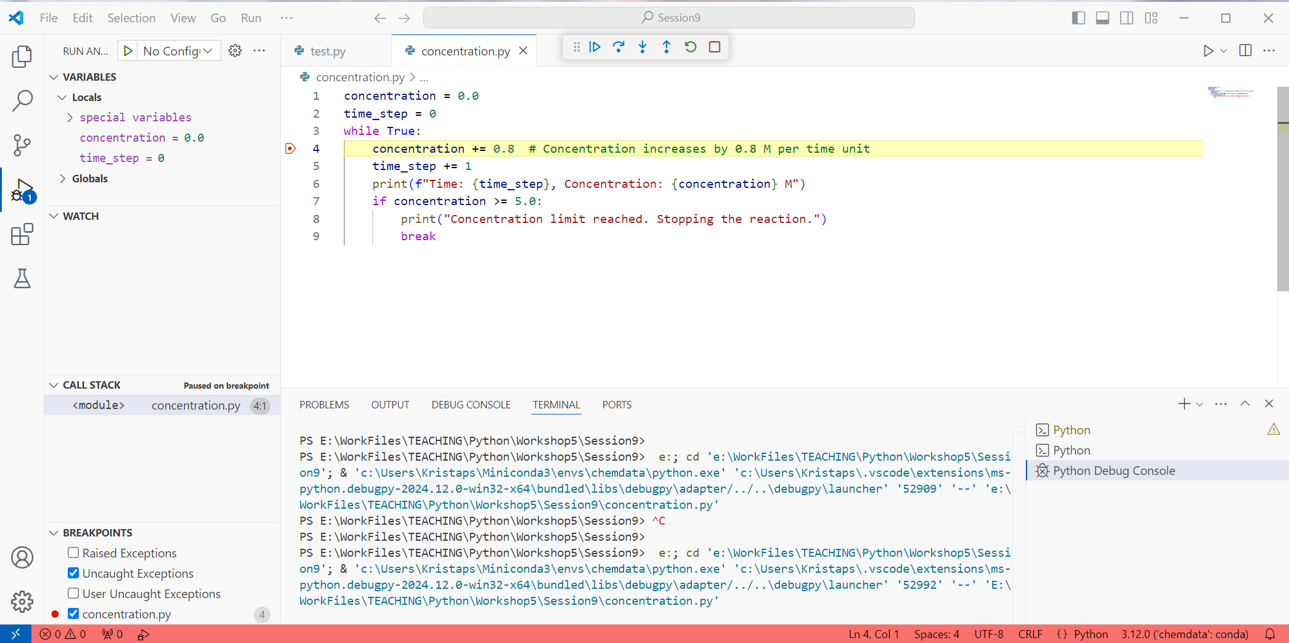Image resolution: width=1289 pixels, height=643 pixels.
Task: Collapse the BREAKPOINTS section
Action: (54, 533)
